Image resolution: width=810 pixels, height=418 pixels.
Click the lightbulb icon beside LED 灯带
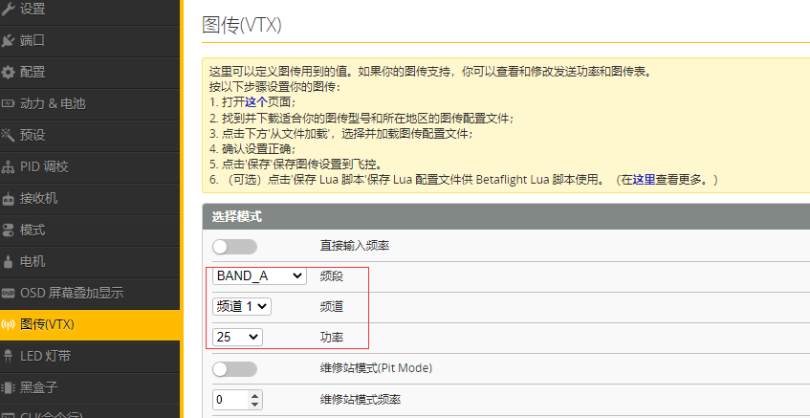tap(9, 356)
